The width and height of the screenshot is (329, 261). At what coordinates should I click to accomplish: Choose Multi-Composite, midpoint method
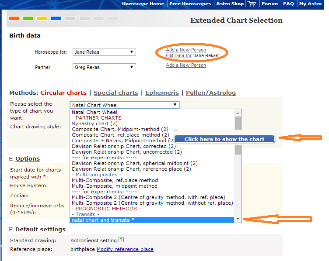pos(152,186)
